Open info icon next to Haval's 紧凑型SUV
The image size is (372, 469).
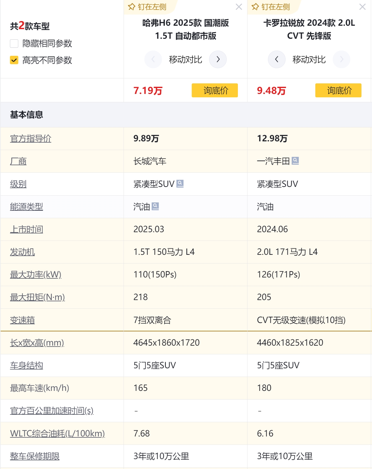180,184
